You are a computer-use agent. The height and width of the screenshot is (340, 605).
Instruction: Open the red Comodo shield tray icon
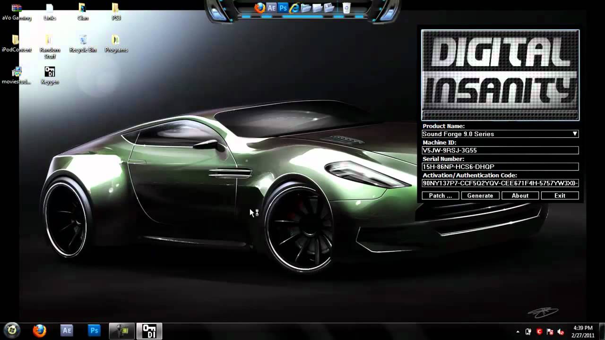pos(539,331)
